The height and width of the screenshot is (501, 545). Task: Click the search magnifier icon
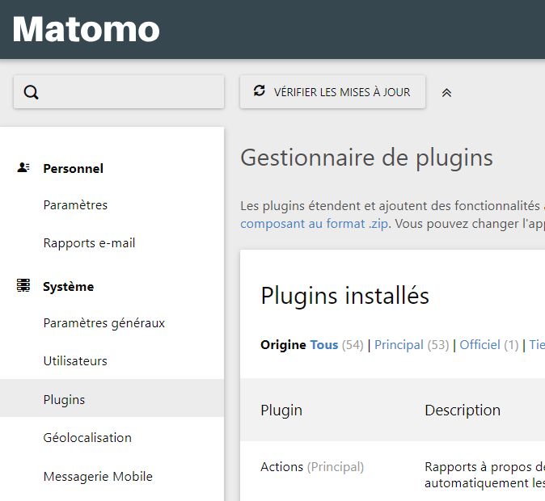[x=32, y=92]
